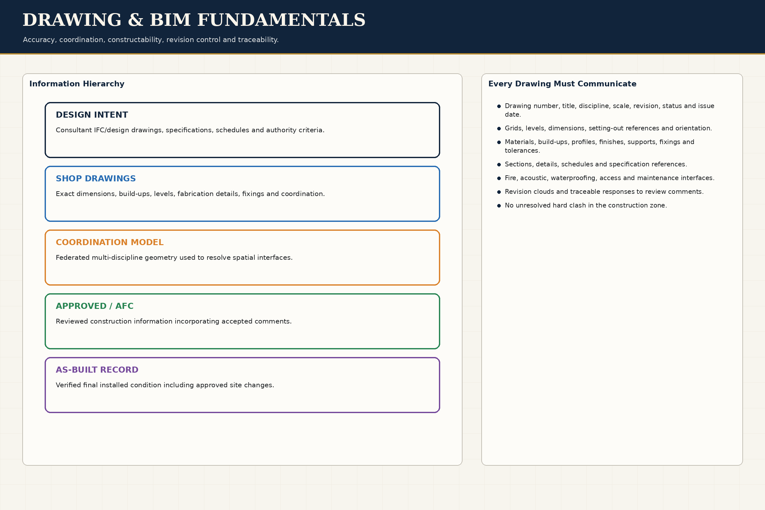The image size is (765, 510).
Task: Click the bullet dot beside 'Drawing number, title'
Action: pos(499,106)
